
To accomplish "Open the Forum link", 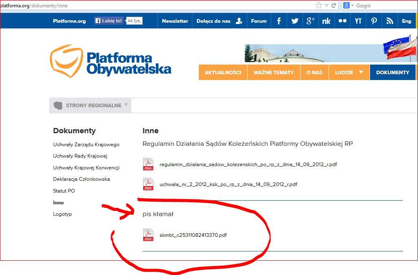I will click(x=259, y=21).
